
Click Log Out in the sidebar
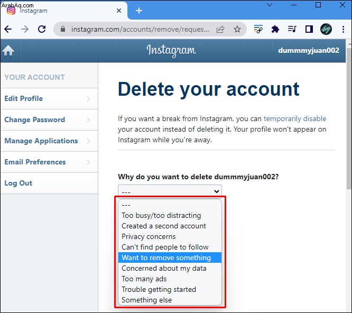point(49,183)
